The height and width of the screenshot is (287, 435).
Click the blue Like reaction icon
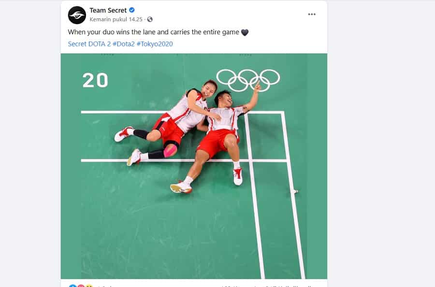[x=72, y=286]
